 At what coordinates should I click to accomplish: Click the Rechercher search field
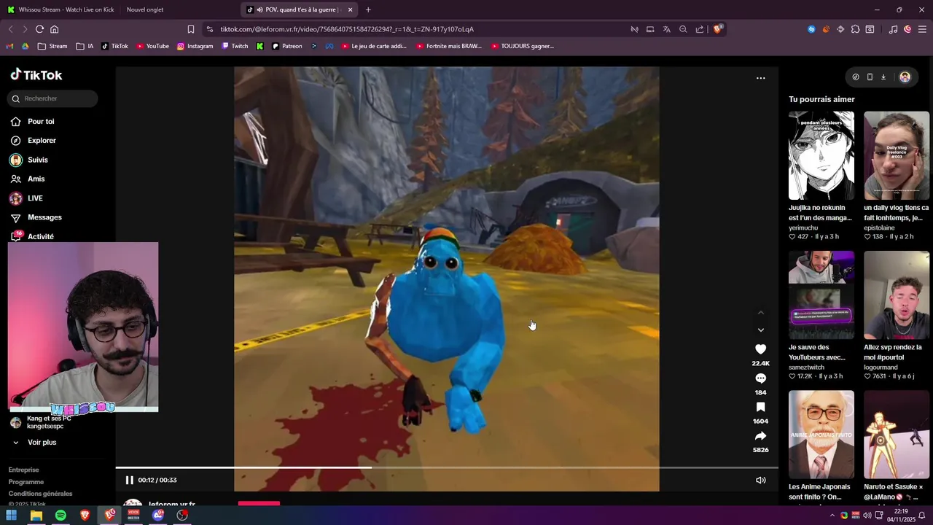coord(52,98)
